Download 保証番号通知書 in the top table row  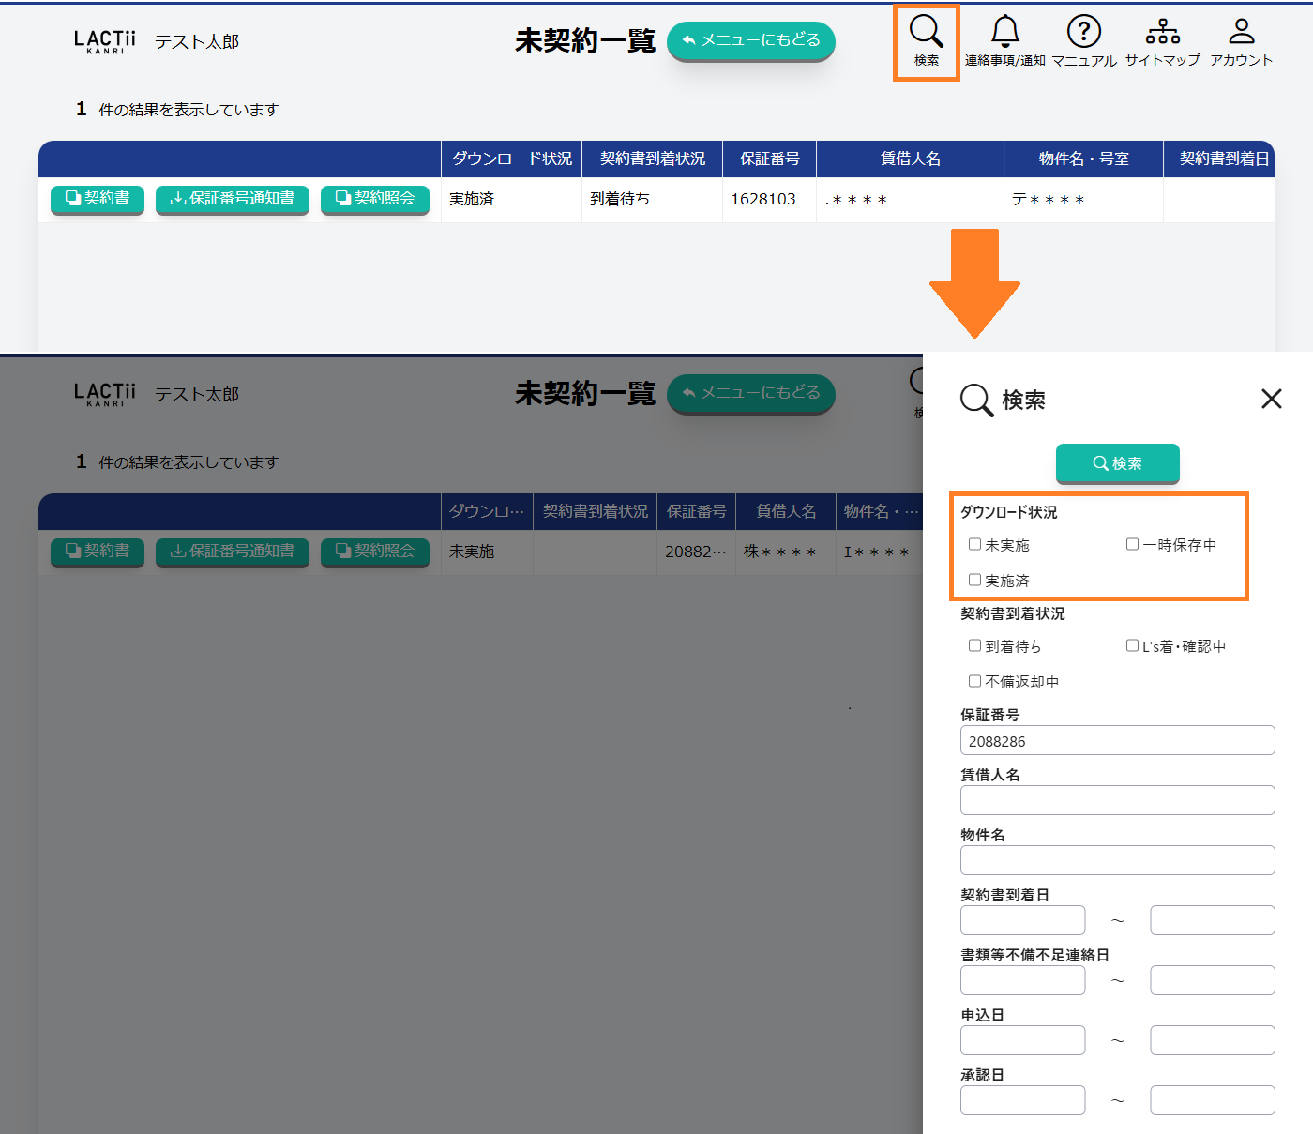click(x=232, y=199)
